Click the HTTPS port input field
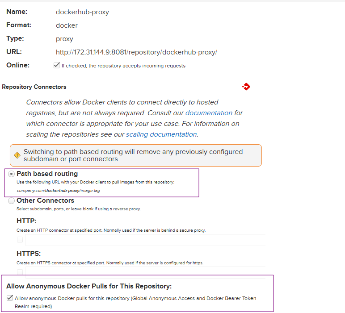Screen dimensions: 345x313 coord(145,272)
